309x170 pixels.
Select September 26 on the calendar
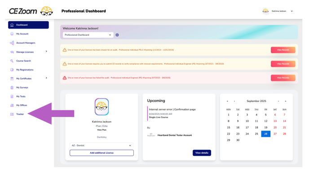pyautogui.click(x=265, y=134)
